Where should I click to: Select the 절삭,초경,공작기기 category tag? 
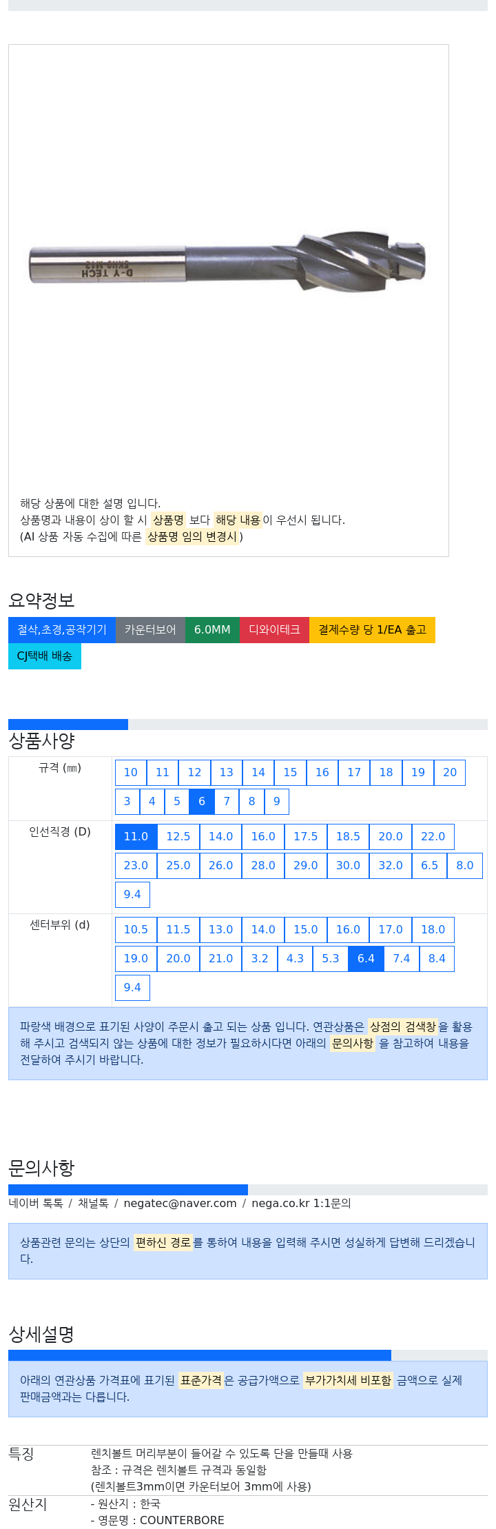[62, 630]
